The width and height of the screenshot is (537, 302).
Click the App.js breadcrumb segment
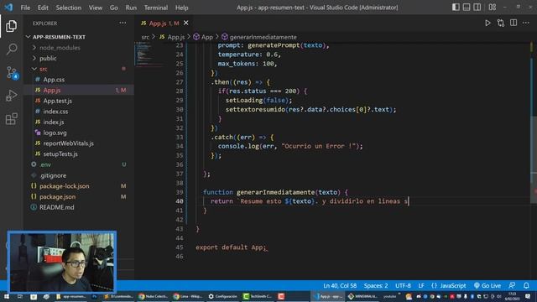[x=172, y=37]
